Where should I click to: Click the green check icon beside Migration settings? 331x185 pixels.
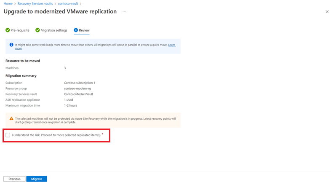point(37,30)
